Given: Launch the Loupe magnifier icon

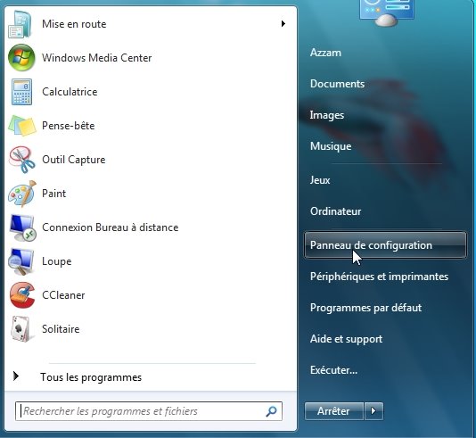Looking at the screenshot, I should (x=21, y=261).
